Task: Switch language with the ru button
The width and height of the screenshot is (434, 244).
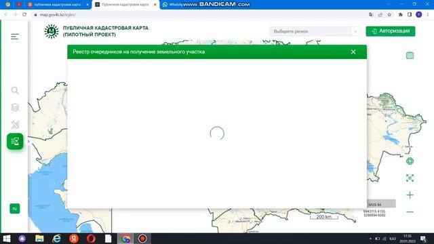Action: [x=15, y=209]
